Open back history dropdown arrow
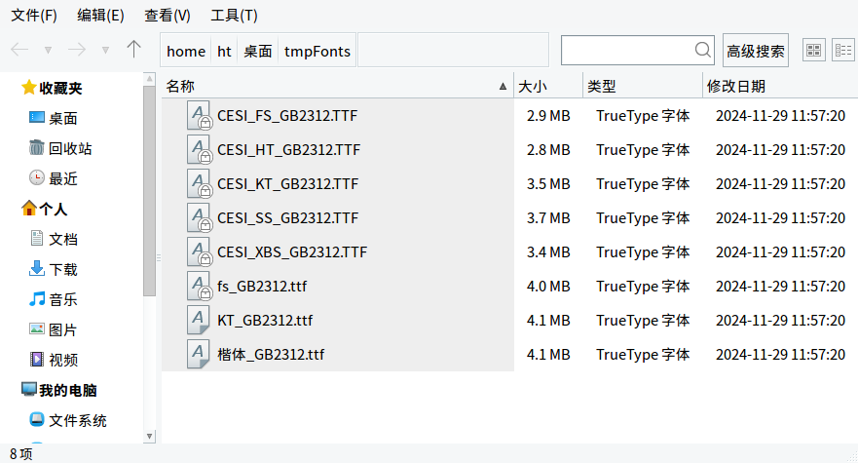This screenshot has width=858, height=463. coord(48,51)
